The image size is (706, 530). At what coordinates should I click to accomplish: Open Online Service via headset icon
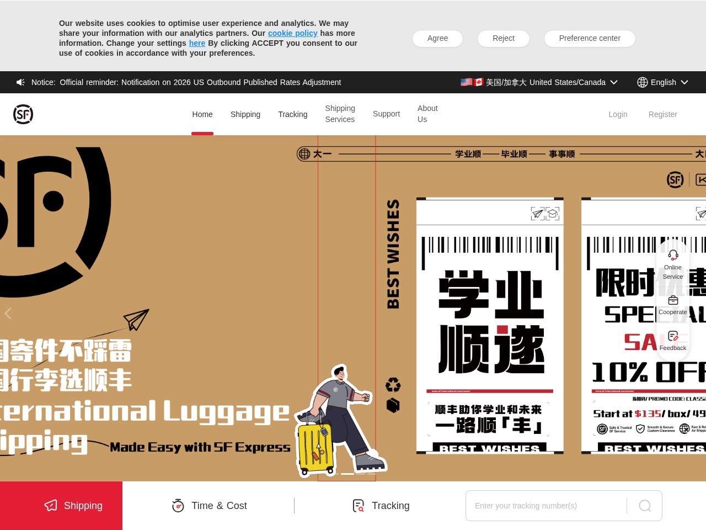673,255
